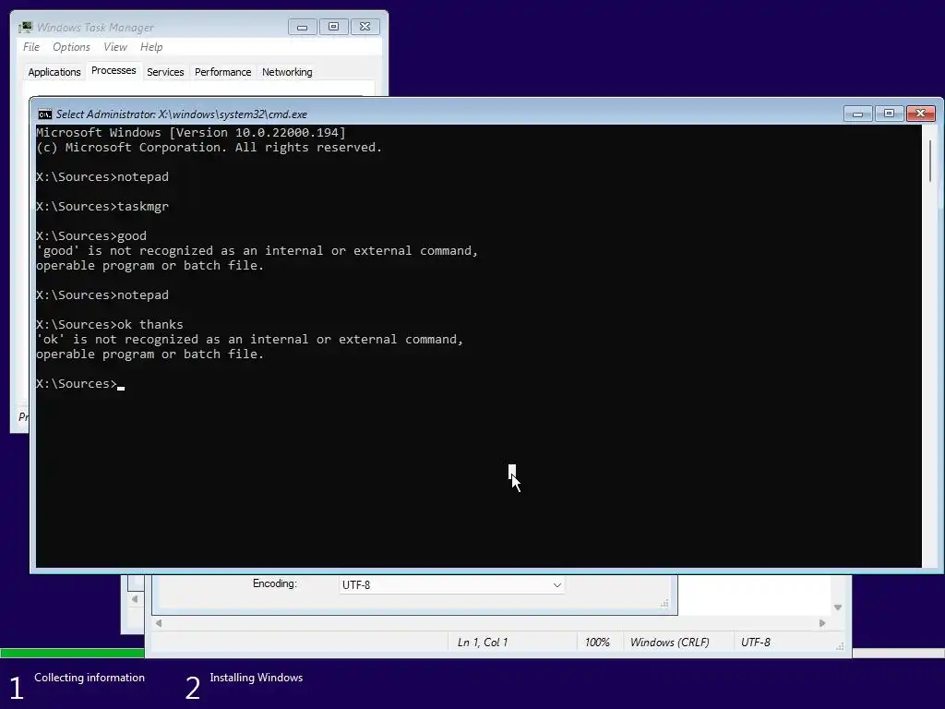Click cmd.exe system icon in title bar
This screenshot has height=709, width=945.
click(44, 114)
